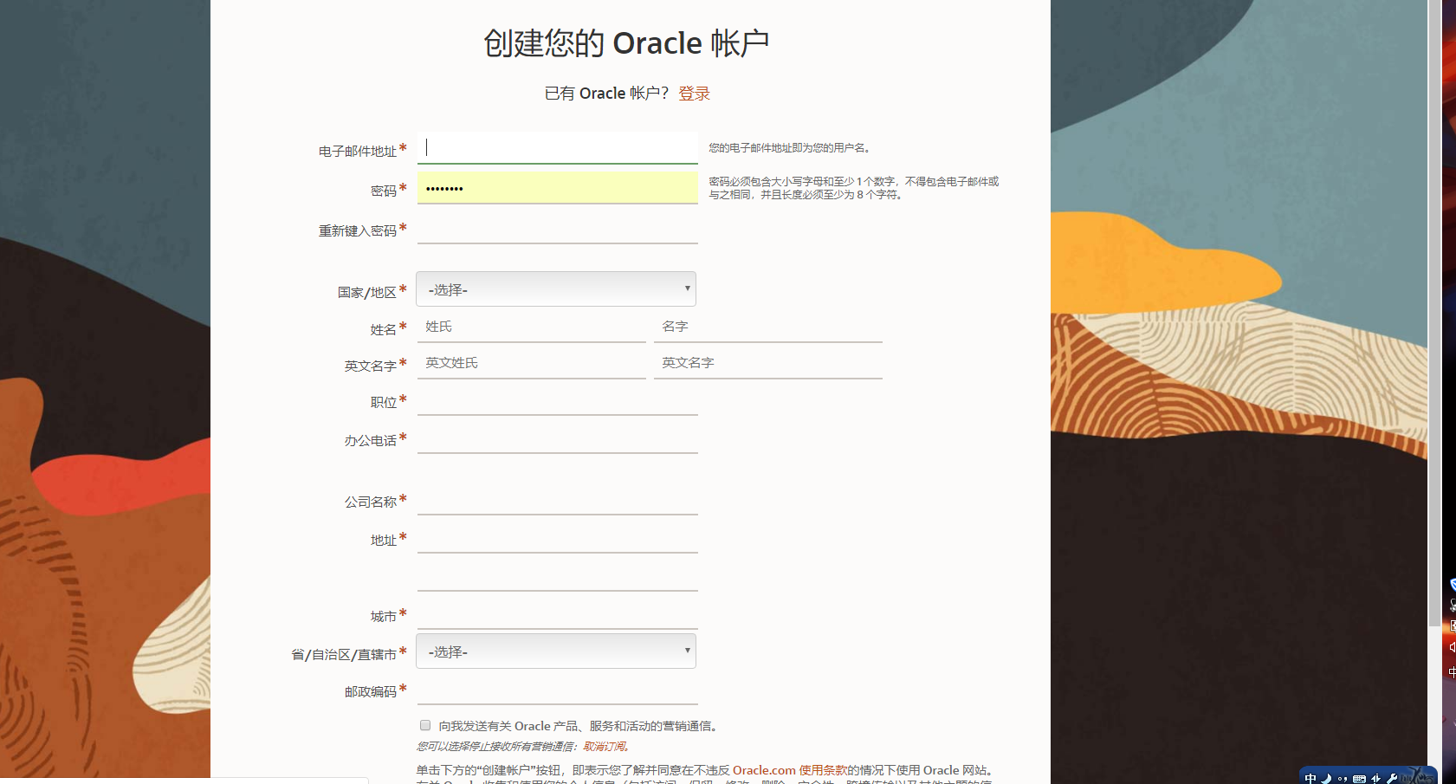The height and width of the screenshot is (784, 1456).
Task: Click the 办公电话 work phone field
Action: pos(557,438)
